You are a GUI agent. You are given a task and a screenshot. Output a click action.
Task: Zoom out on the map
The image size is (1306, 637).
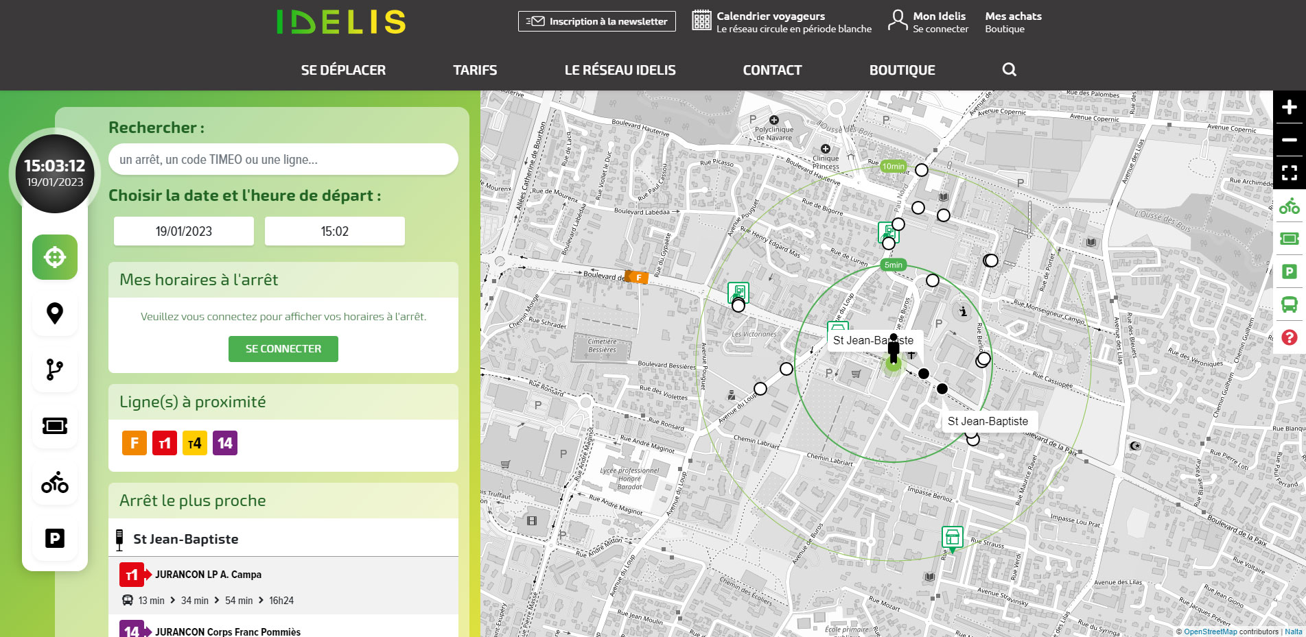point(1289,140)
